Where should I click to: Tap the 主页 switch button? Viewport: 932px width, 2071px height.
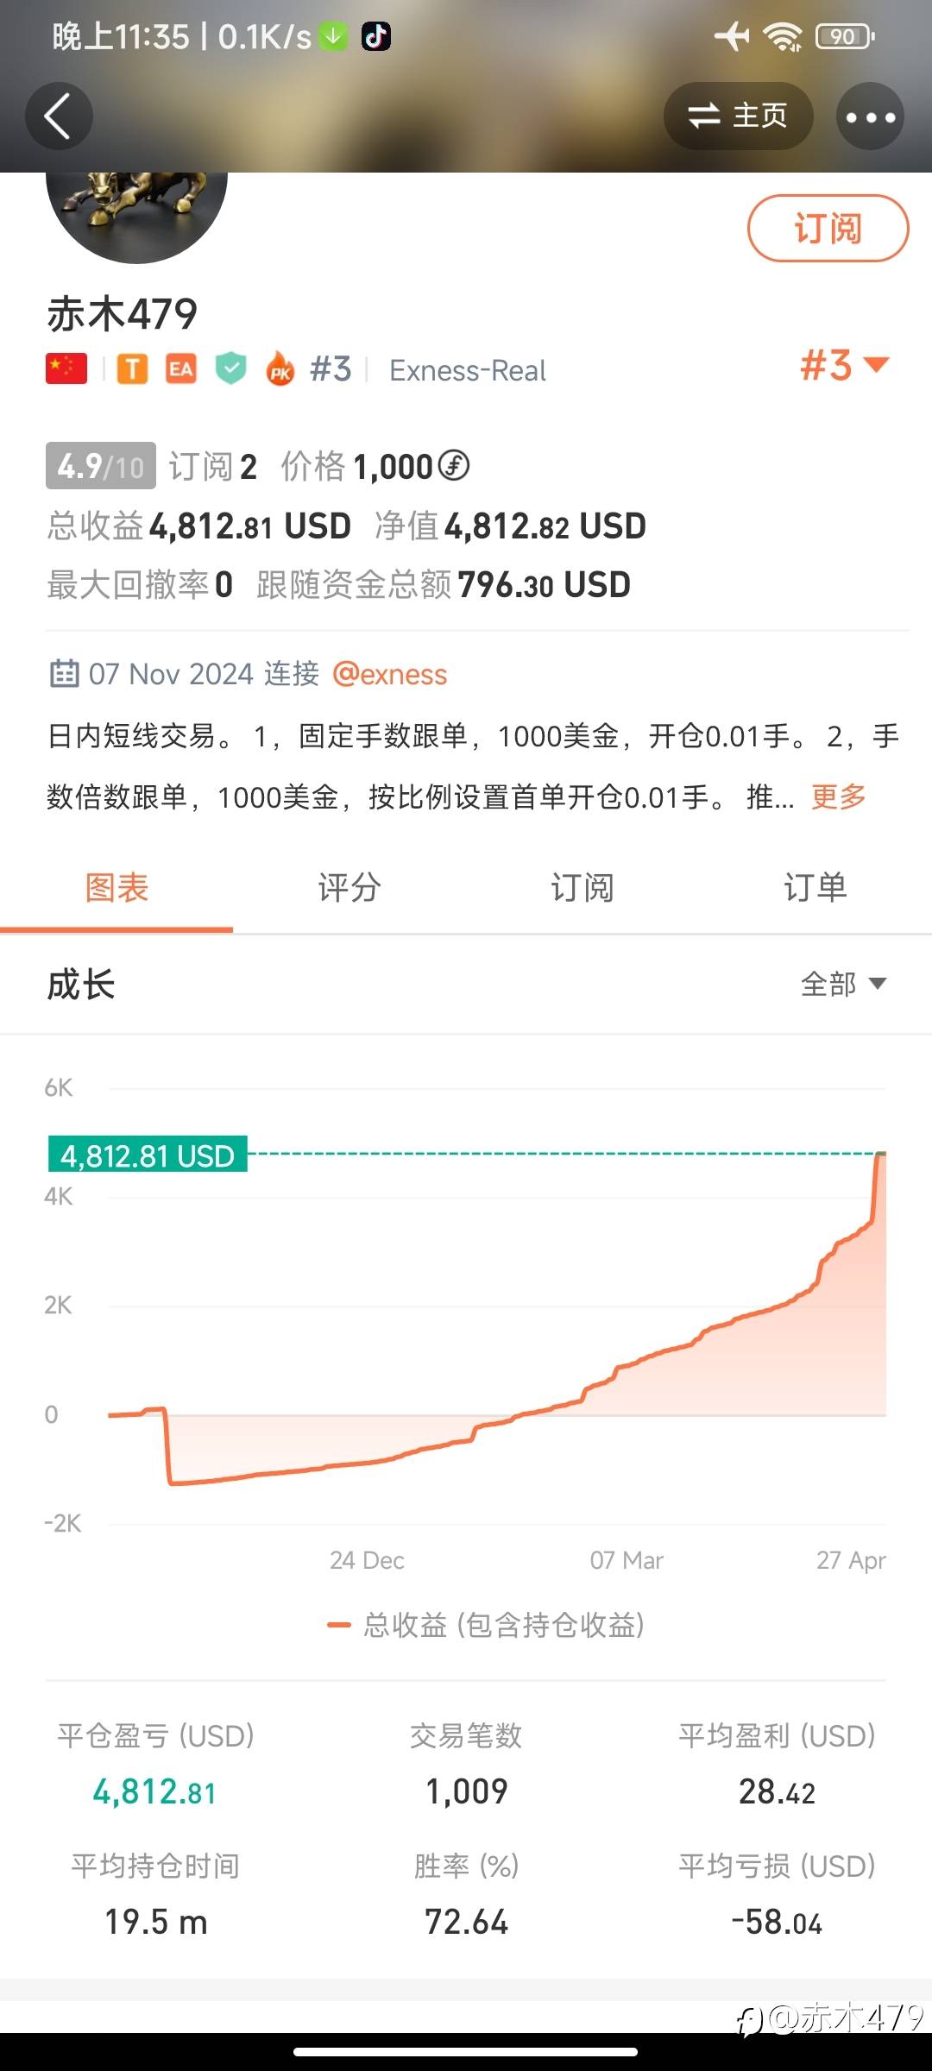tap(738, 116)
